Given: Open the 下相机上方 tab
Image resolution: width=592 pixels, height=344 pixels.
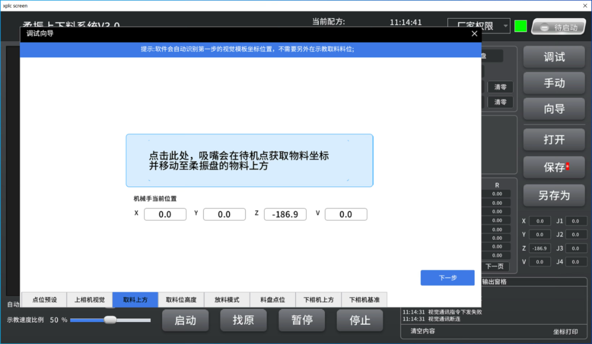Looking at the screenshot, I should (318, 300).
